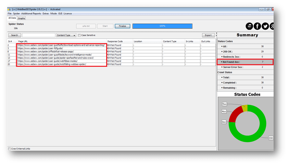
Task: Open the Facebook share icon
Action: pos(257,26)
